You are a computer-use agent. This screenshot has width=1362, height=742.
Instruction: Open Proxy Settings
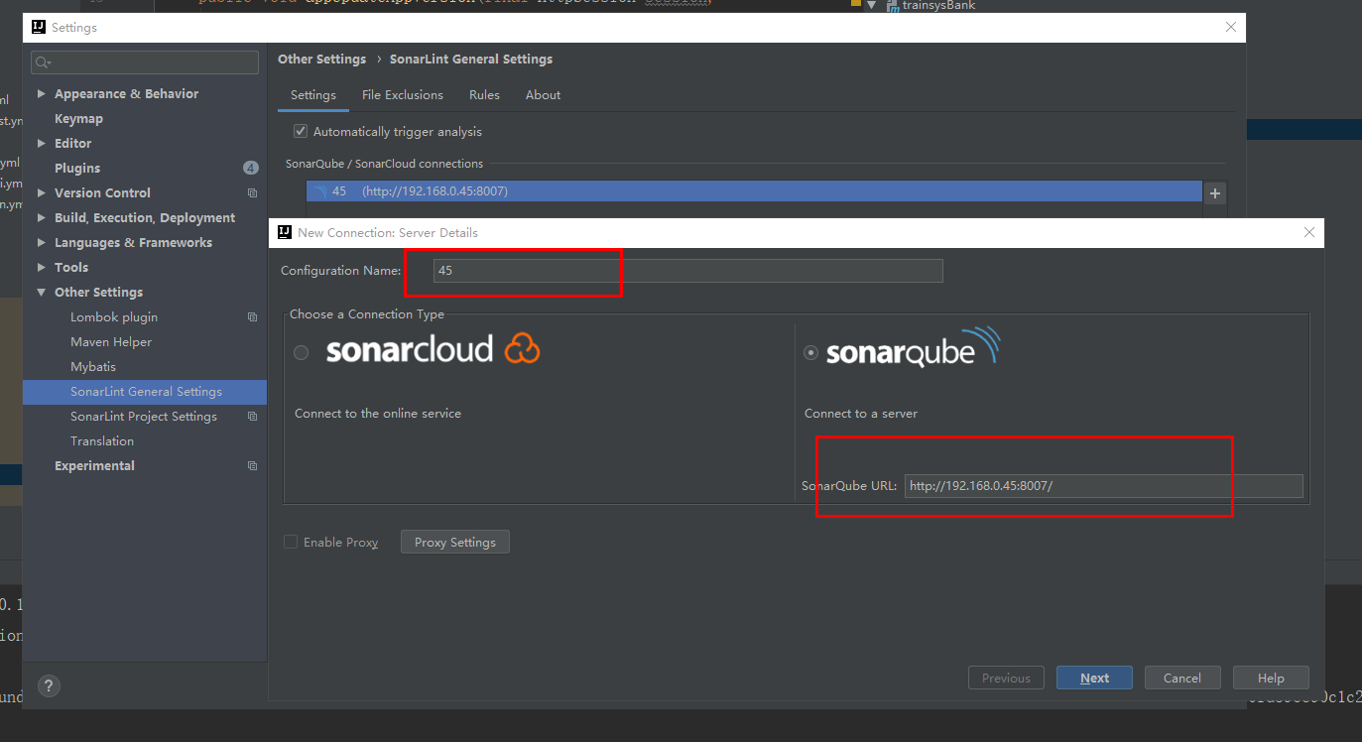pyautogui.click(x=455, y=542)
